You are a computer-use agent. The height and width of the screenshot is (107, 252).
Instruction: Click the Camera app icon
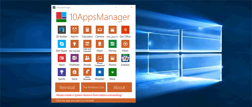click(x=100, y=30)
